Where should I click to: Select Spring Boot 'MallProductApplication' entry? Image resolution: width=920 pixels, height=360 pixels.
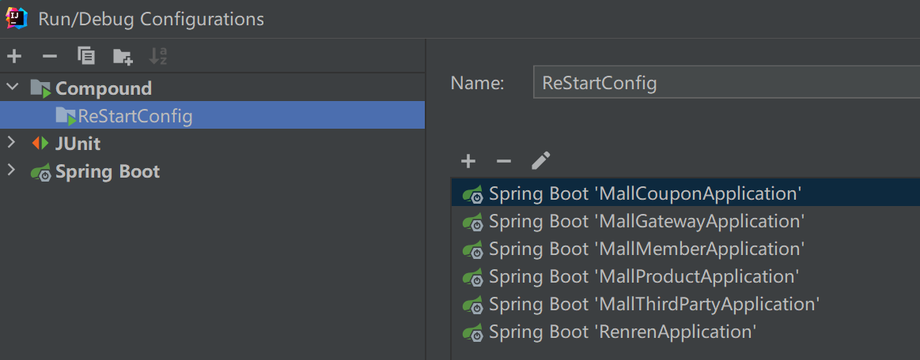pyautogui.click(x=643, y=276)
